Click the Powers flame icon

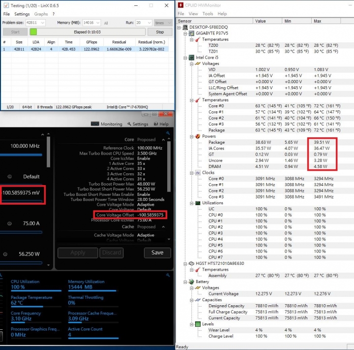point(198,136)
